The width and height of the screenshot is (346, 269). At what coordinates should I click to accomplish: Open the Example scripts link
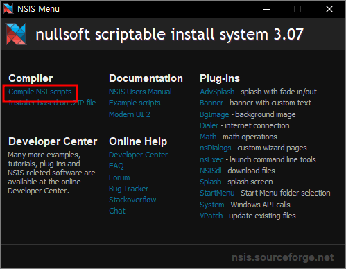(x=135, y=103)
